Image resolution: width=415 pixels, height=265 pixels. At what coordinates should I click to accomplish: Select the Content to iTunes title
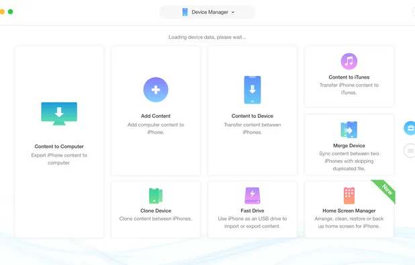point(349,77)
